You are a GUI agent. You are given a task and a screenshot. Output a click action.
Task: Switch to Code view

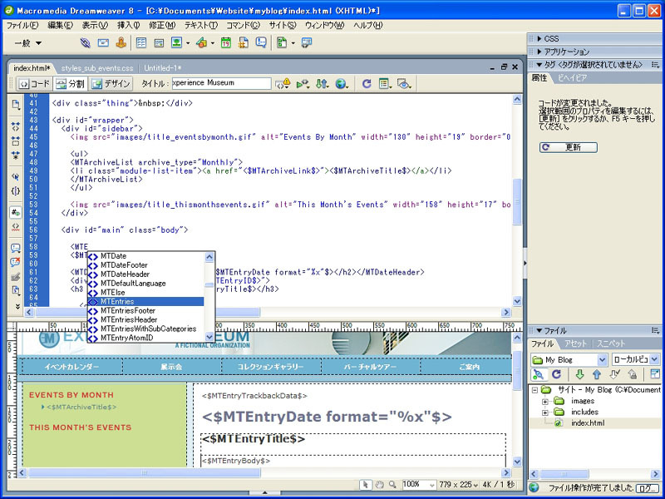tap(34, 84)
